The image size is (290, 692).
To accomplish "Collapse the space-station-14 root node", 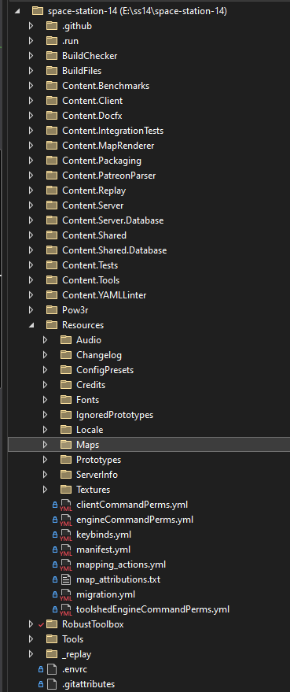I will coord(17,11).
